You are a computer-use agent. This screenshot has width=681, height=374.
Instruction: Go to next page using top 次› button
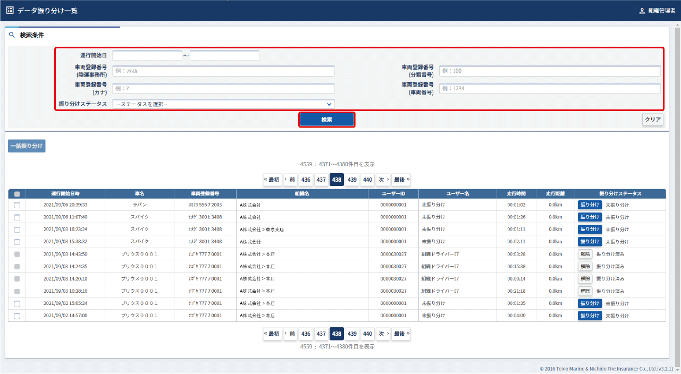click(383, 180)
